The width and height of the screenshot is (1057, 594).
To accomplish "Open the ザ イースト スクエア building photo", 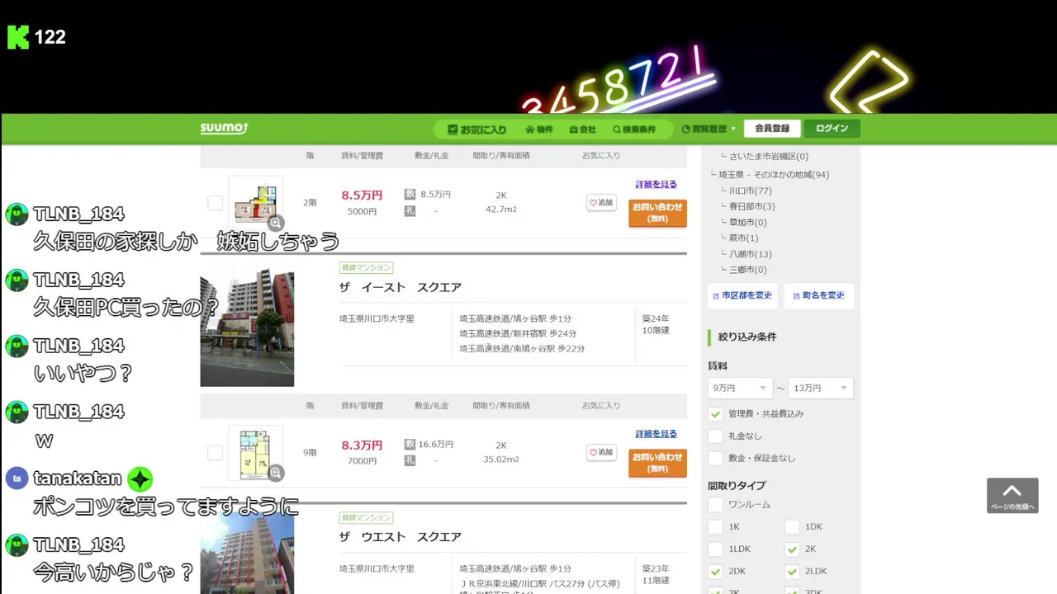I will tap(247, 325).
